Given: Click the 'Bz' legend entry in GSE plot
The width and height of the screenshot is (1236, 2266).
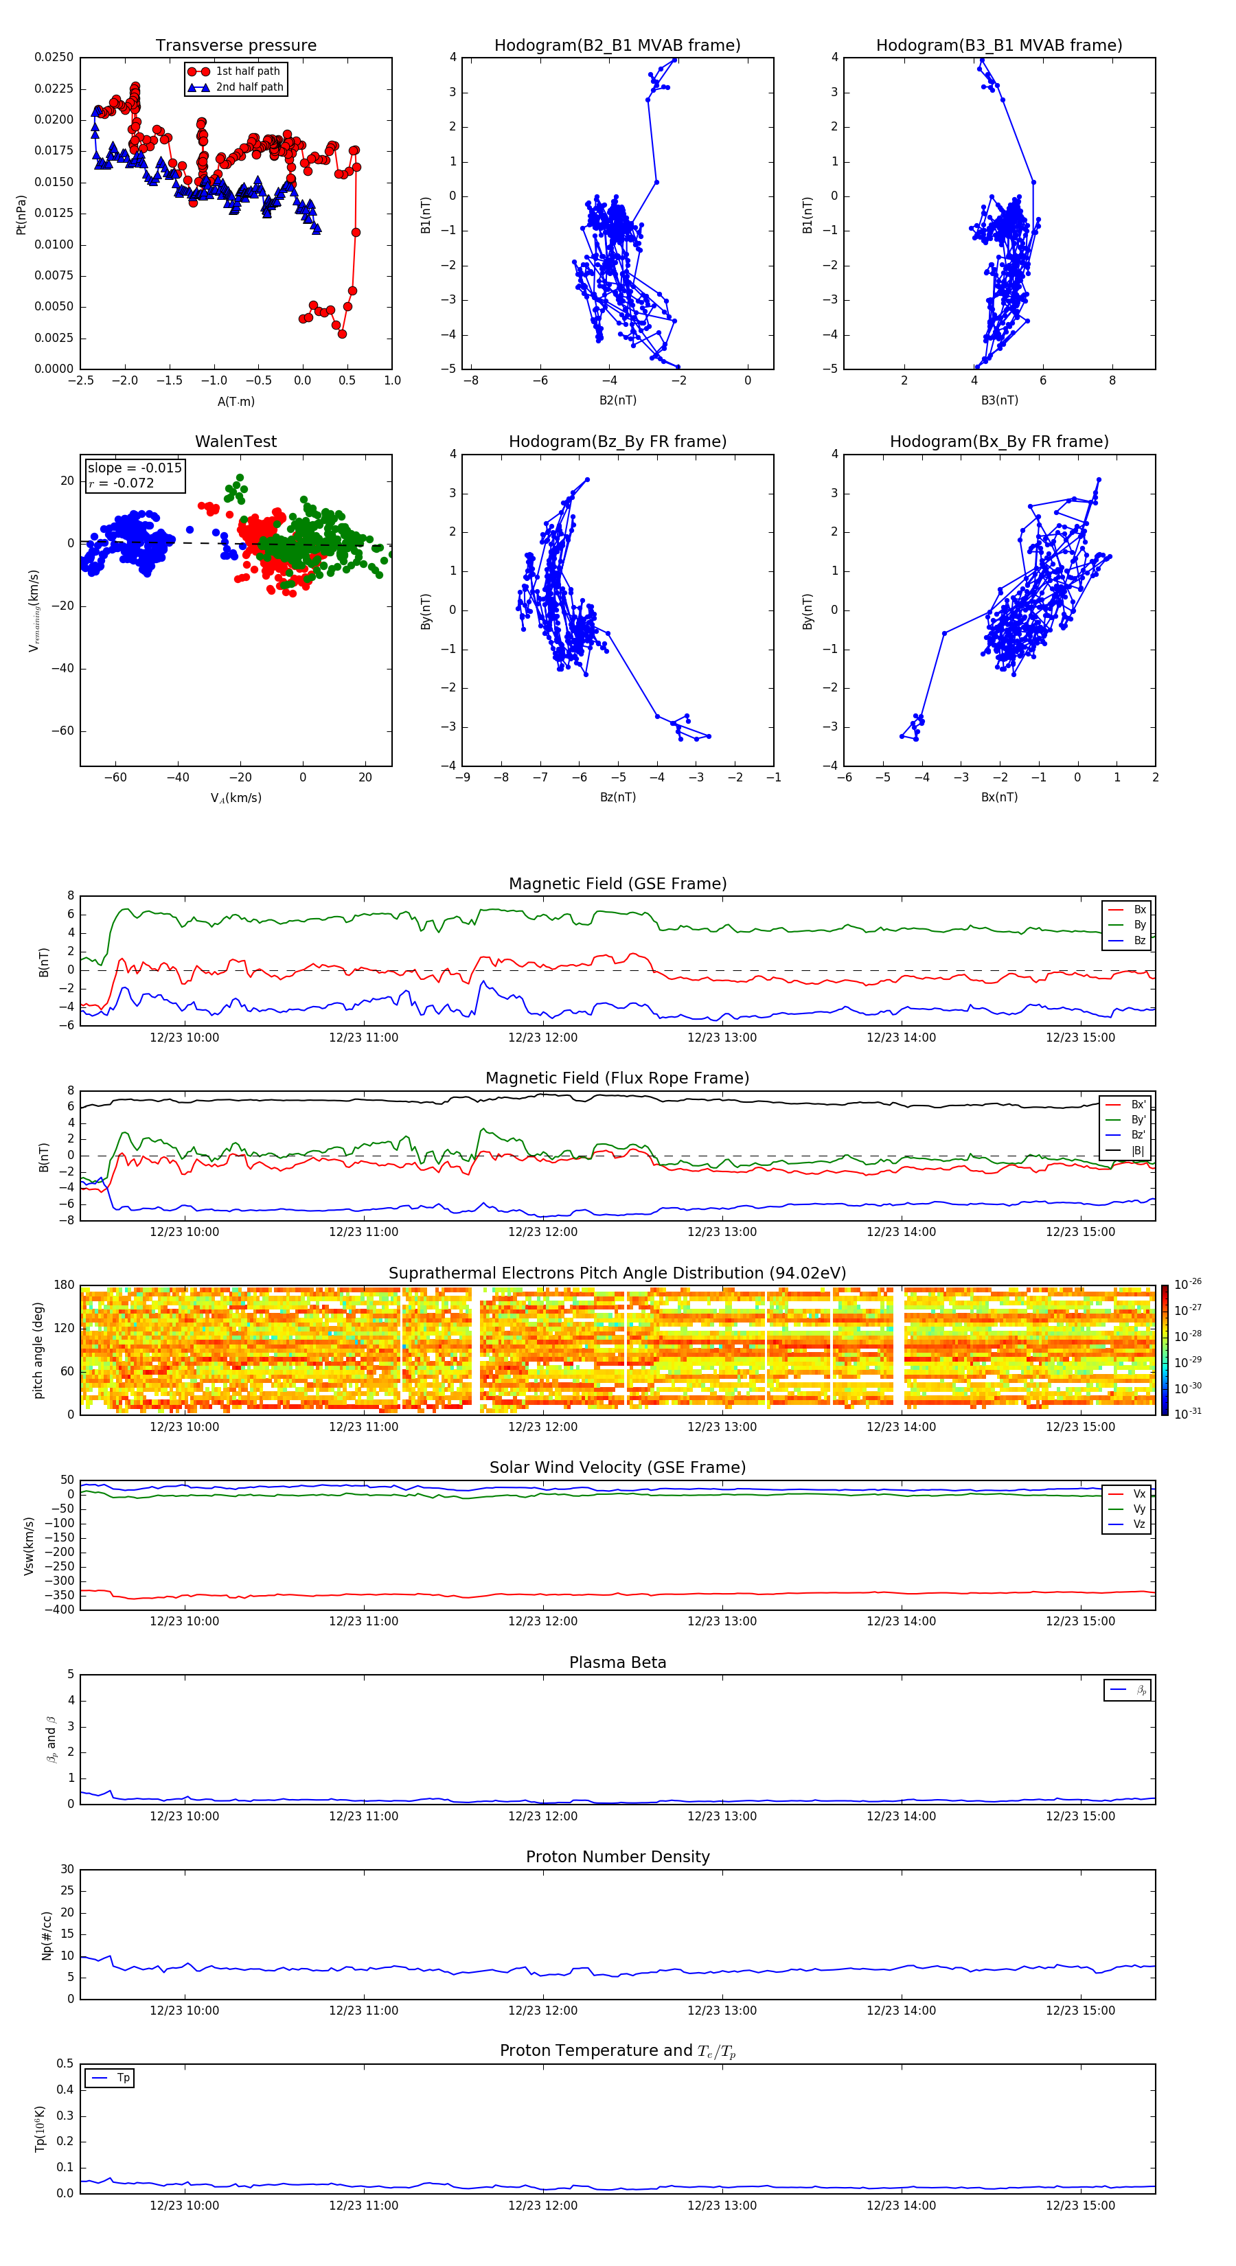Looking at the screenshot, I should pyautogui.click(x=1127, y=940).
